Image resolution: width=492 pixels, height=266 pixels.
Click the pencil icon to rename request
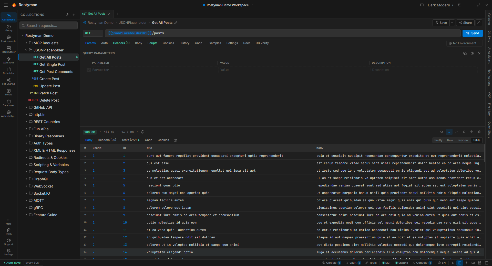176,23
